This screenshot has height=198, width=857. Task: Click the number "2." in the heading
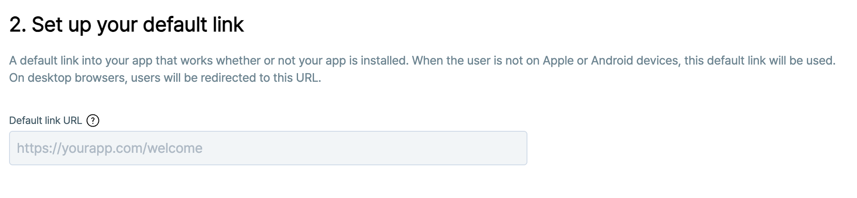[x=17, y=25]
